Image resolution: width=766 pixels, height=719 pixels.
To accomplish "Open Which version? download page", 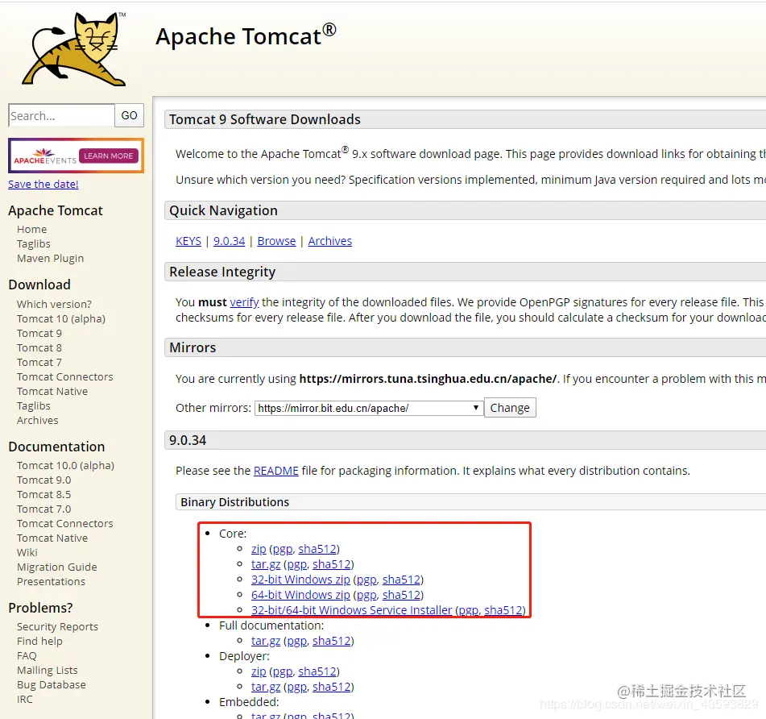I will (x=54, y=304).
